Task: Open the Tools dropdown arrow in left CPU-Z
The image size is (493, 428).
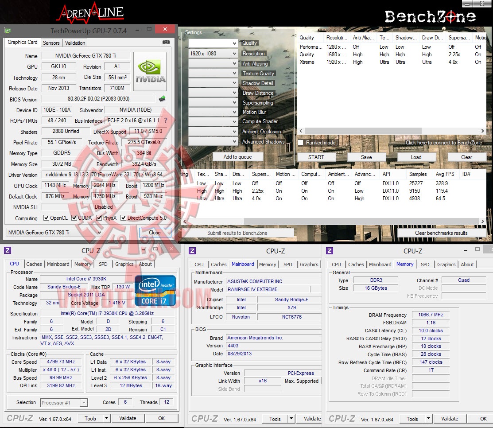Action: pyautogui.click(x=107, y=418)
